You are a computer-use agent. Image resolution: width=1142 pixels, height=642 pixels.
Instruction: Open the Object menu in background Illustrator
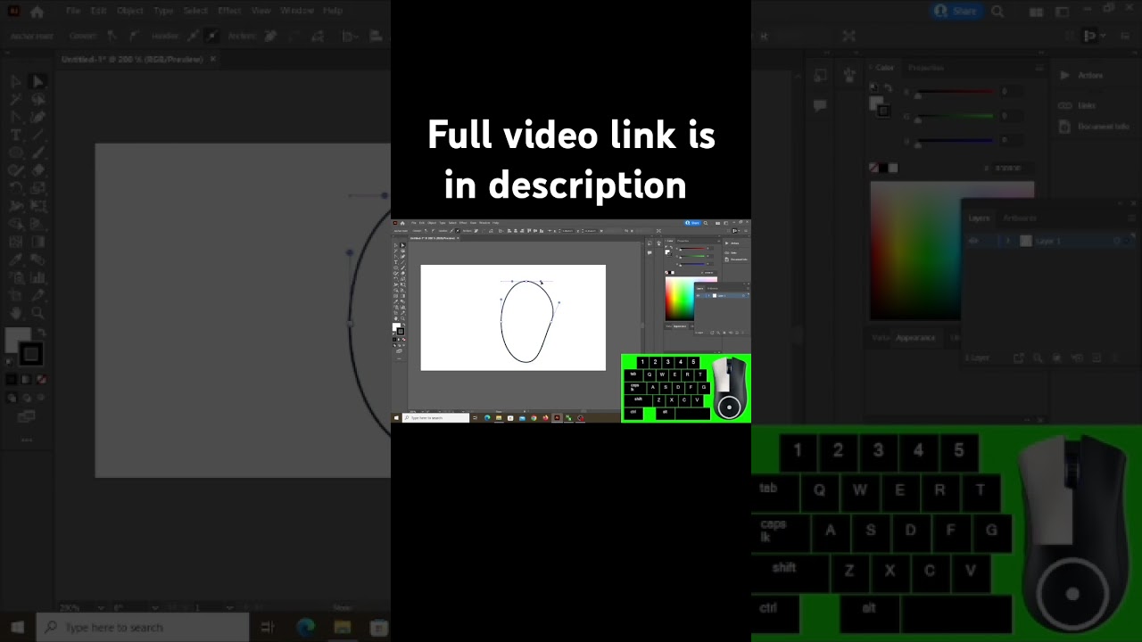[x=129, y=11]
